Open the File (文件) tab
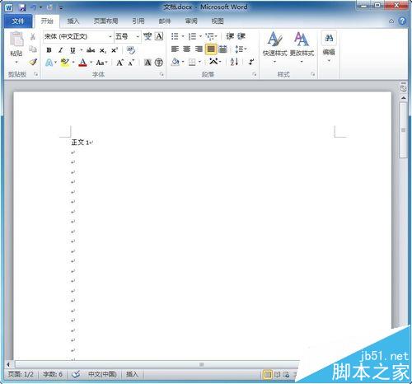This screenshot has width=412, height=384. tap(18, 21)
